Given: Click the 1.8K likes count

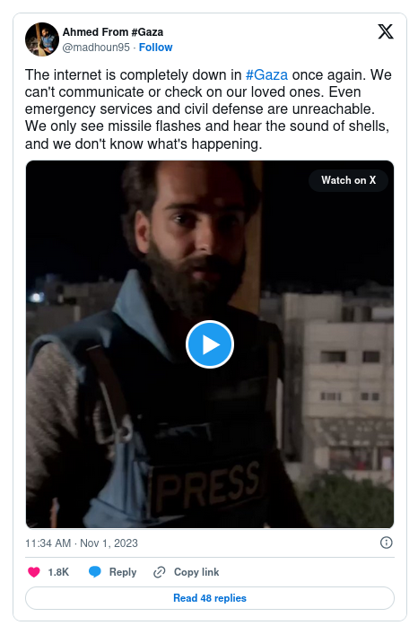Looking at the screenshot, I should pyautogui.click(x=58, y=572).
